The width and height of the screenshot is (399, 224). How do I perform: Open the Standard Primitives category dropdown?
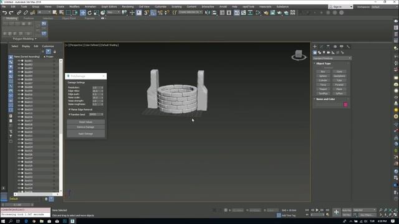332,58
